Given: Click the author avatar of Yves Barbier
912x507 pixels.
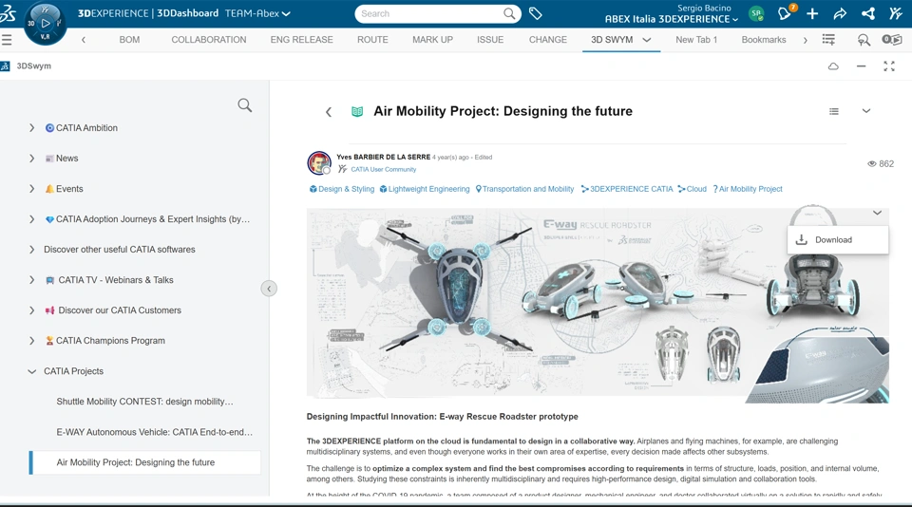Looking at the screenshot, I should [x=319, y=162].
